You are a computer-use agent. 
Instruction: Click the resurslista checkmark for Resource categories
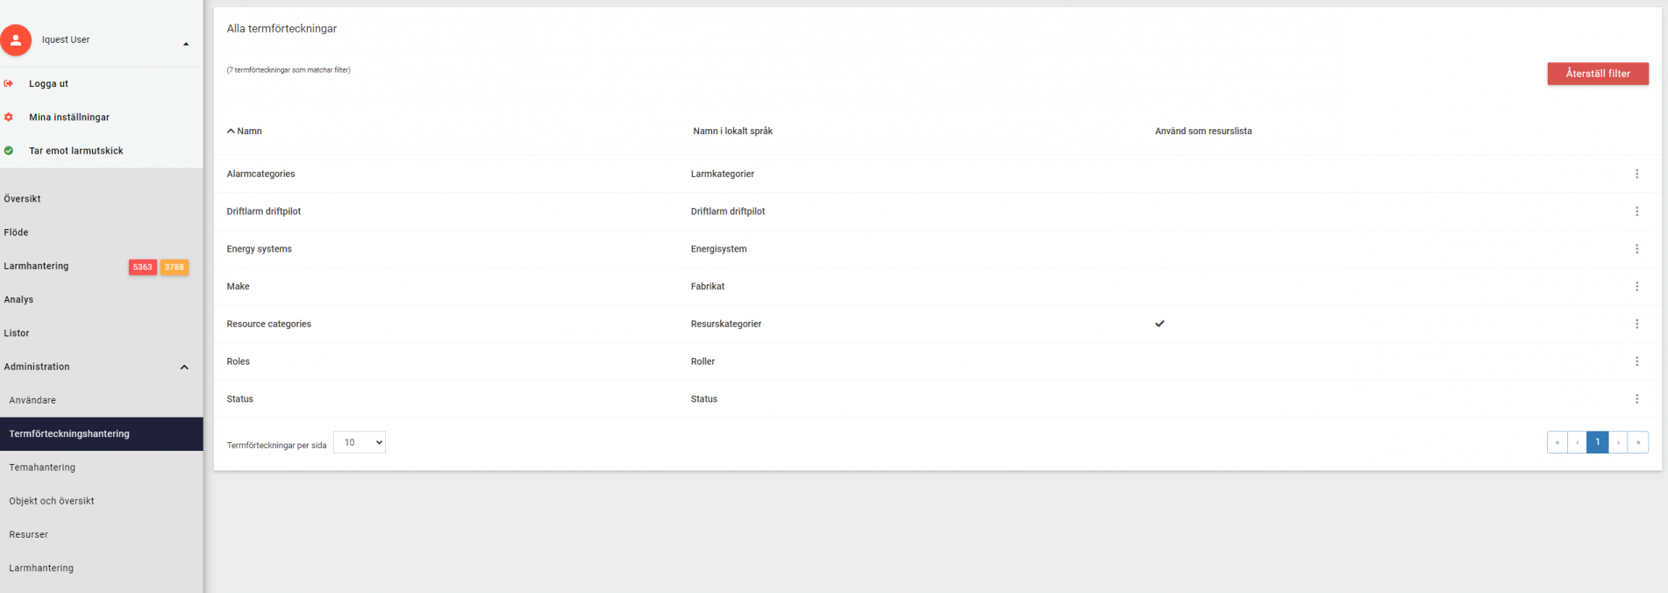point(1159,324)
